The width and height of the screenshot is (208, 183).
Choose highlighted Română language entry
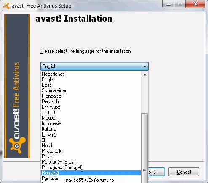(x=91, y=173)
